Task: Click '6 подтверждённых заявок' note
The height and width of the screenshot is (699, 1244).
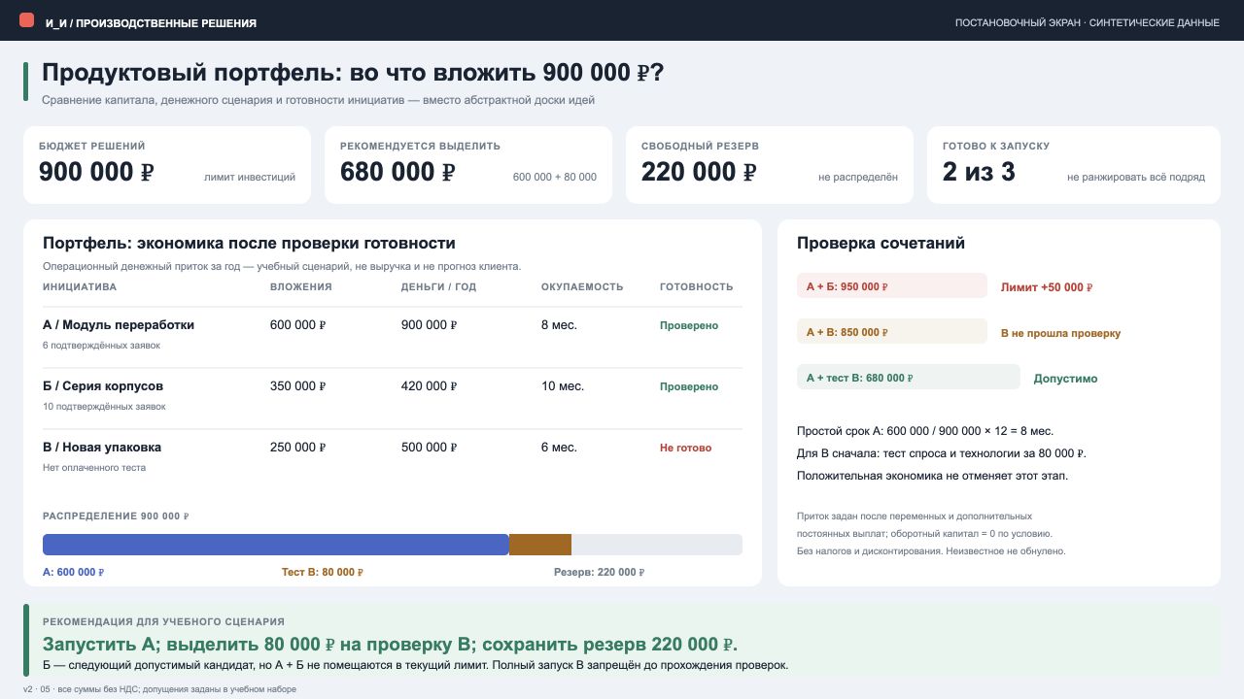Action: click(101, 346)
